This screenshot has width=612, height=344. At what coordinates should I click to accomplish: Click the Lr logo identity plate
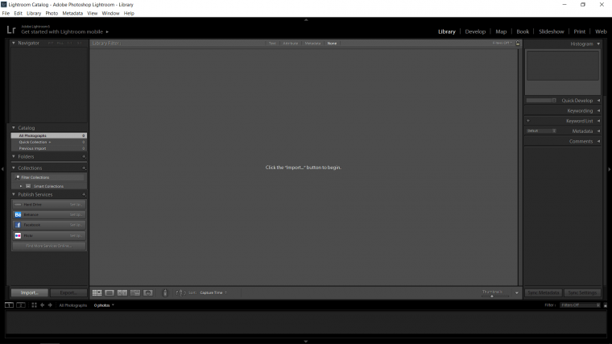coord(11,30)
